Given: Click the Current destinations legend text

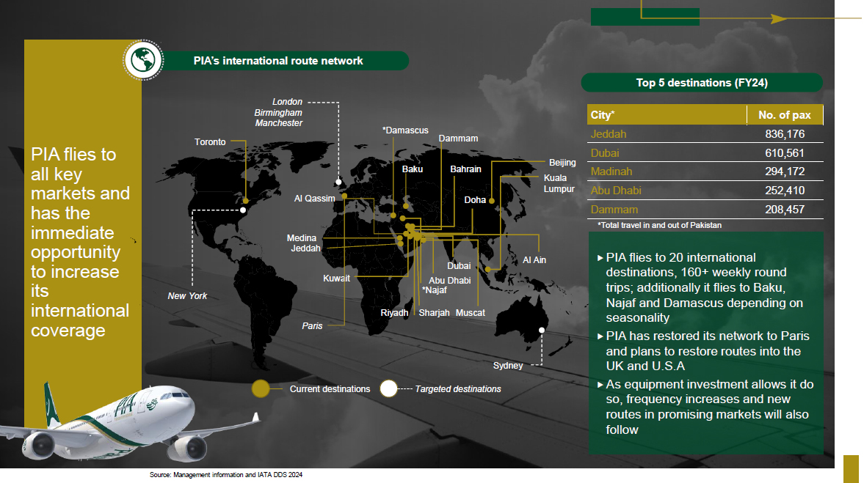Looking at the screenshot, I should pyautogui.click(x=330, y=388).
